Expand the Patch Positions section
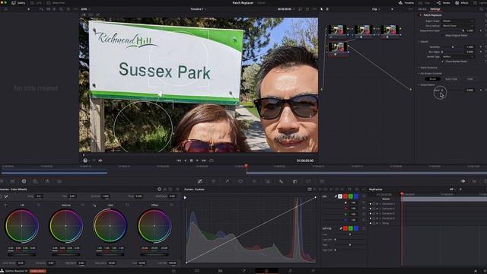Screen dimensions: 487x274 pyautogui.click(x=419, y=68)
